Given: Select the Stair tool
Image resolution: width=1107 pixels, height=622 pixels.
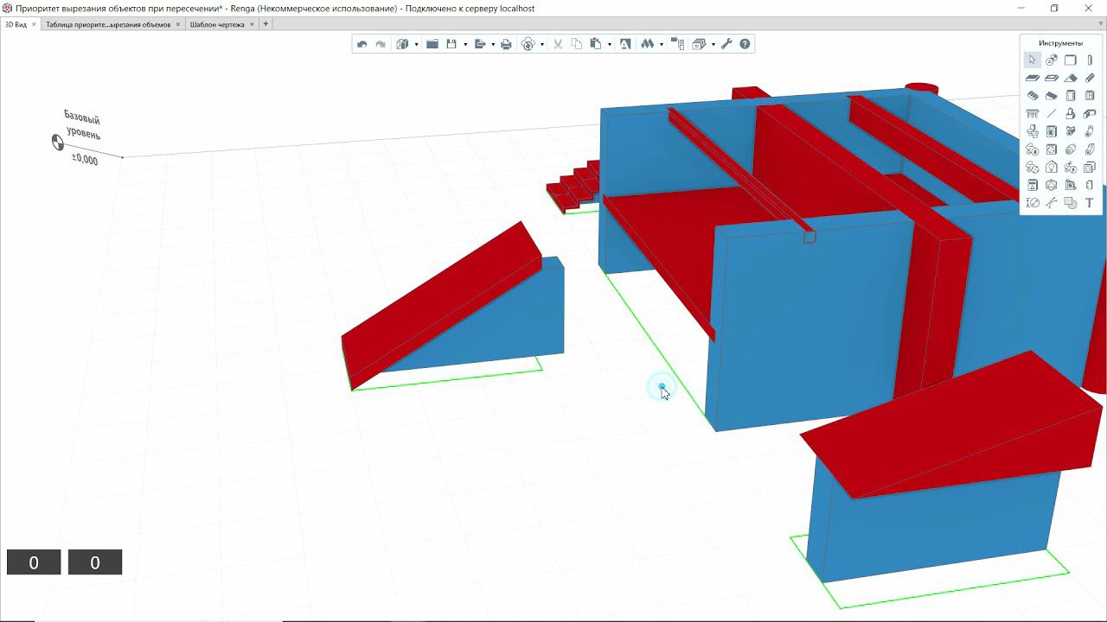Looking at the screenshot, I should pyautogui.click(x=1032, y=96).
